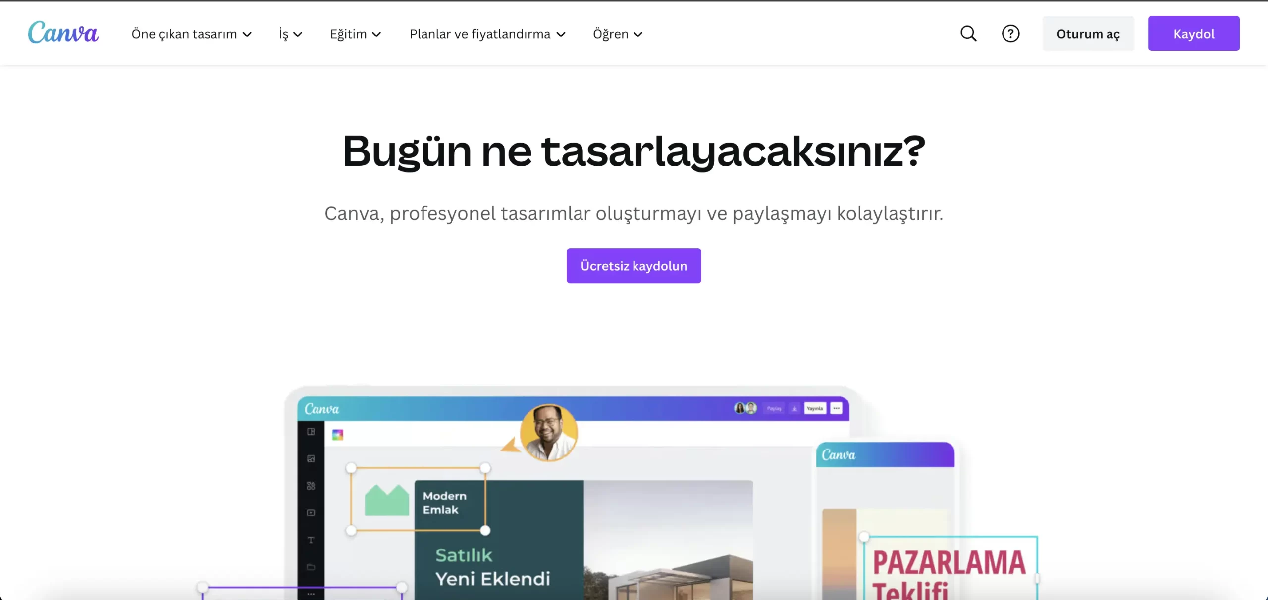1268x600 pixels.
Task: Open the search magnifier icon
Action: (x=968, y=34)
